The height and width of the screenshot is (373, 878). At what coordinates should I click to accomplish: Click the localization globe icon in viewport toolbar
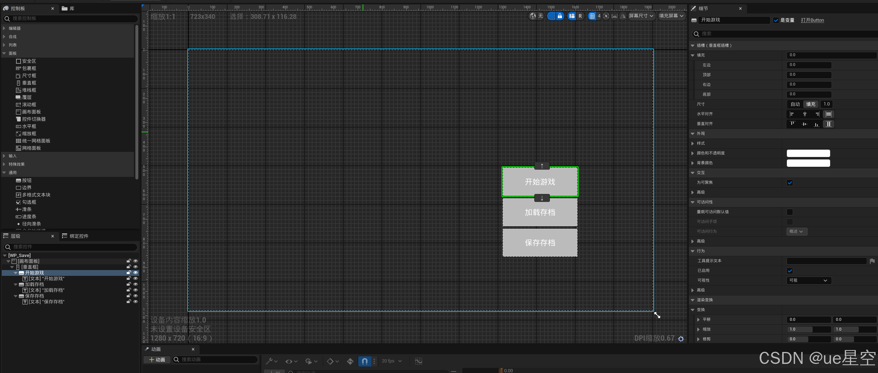click(532, 16)
